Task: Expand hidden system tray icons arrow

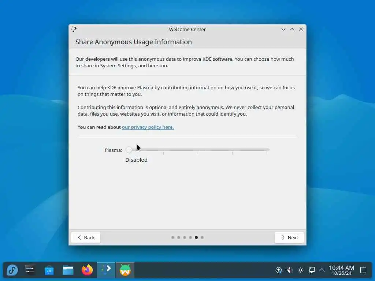Action: point(322,270)
